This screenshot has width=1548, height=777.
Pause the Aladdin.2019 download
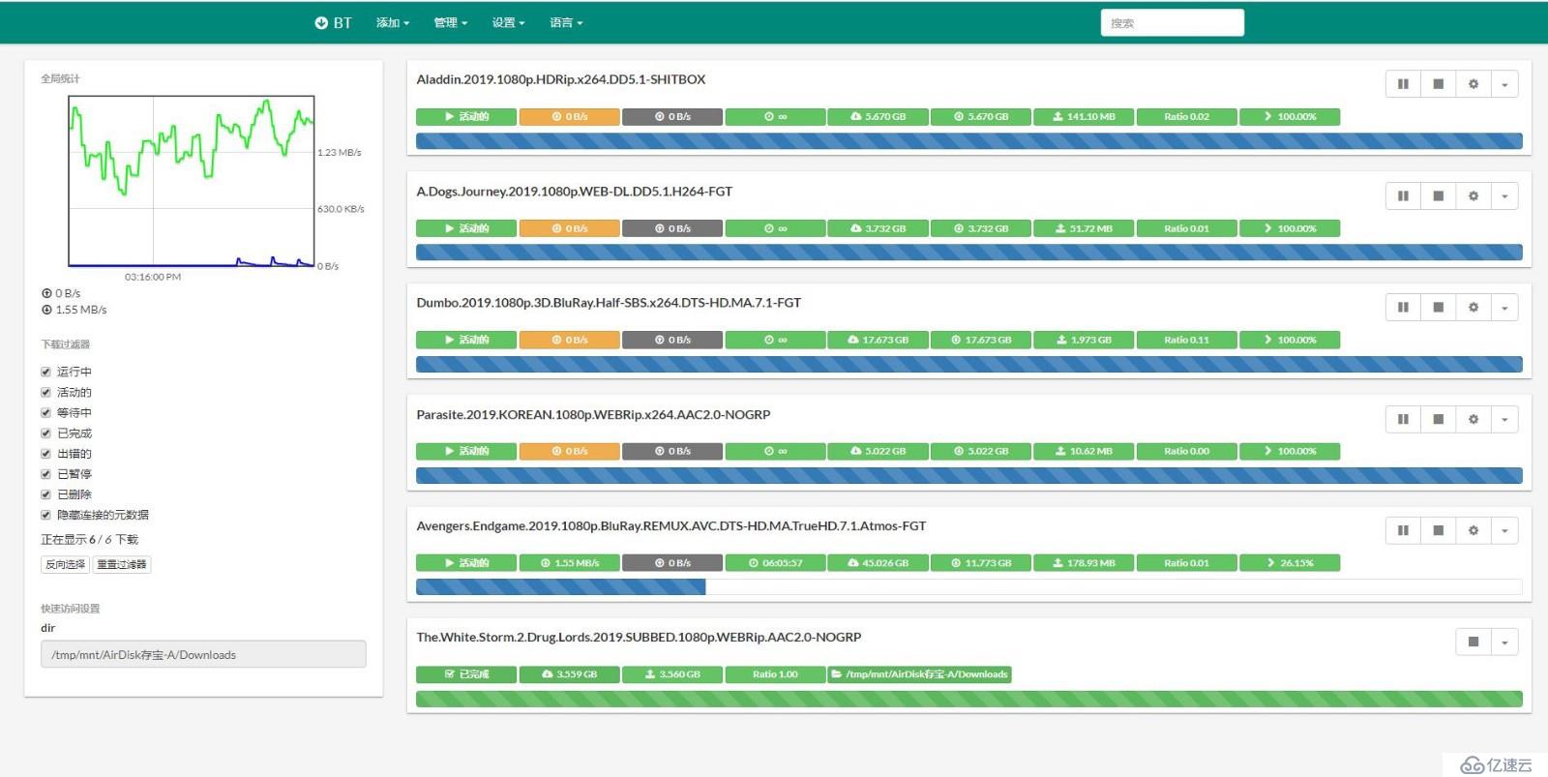coord(1403,84)
